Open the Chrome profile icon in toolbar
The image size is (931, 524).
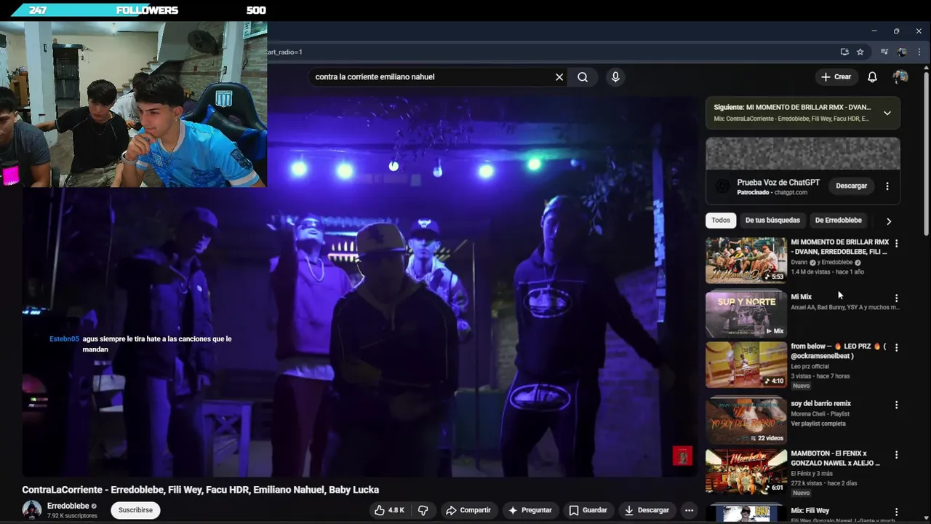[902, 52]
